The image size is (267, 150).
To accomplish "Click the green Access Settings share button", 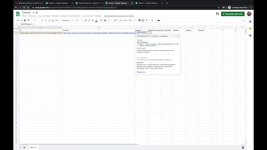I will (233, 14).
